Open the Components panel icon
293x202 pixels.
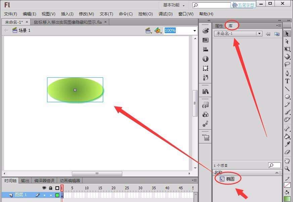[x=206, y=114]
